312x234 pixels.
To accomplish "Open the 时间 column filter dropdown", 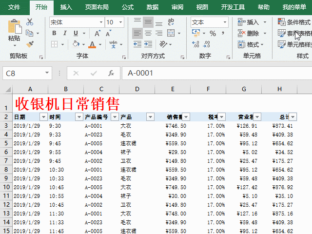I will 79,117.
